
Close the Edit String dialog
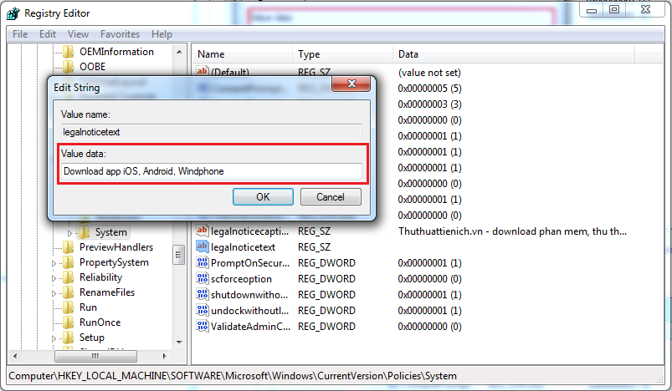351,85
